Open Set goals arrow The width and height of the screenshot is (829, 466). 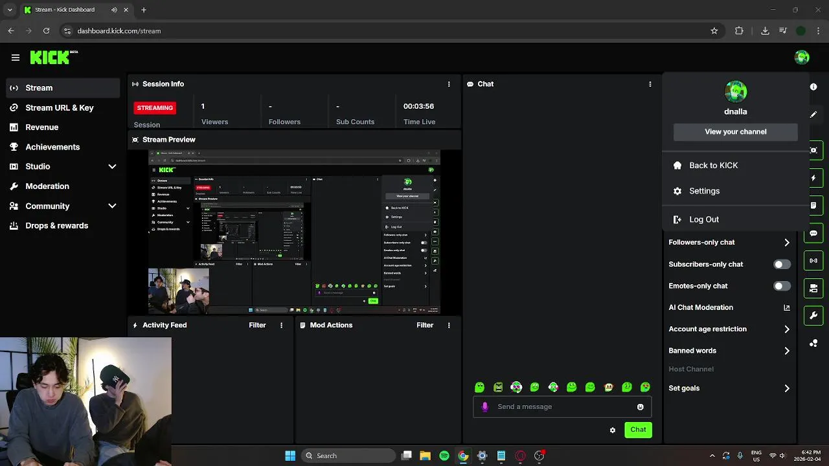[787, 388]
